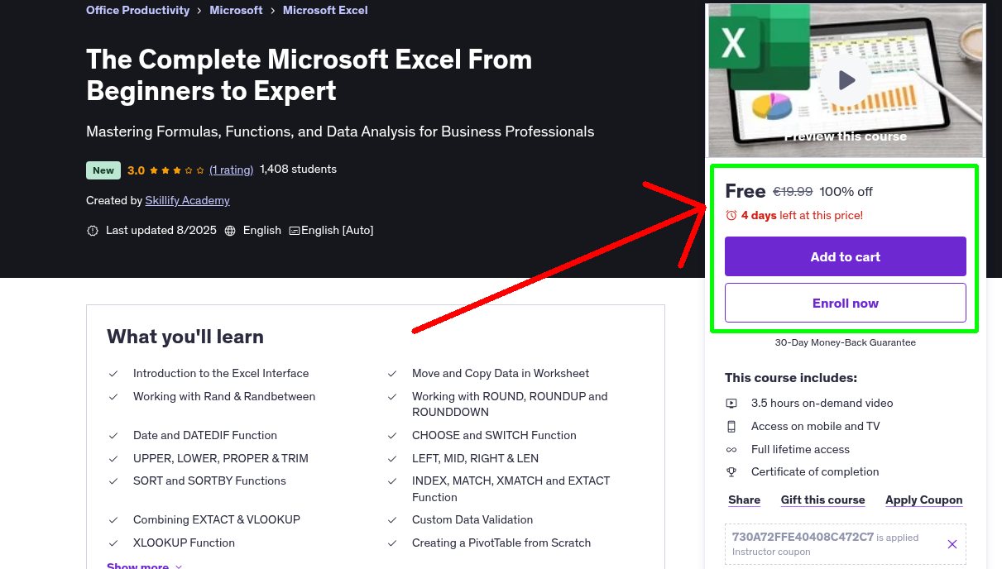This screenshot has width=1002, height=569.
Task: Click the infinity lifetime access icon
Action: point(731,450)
